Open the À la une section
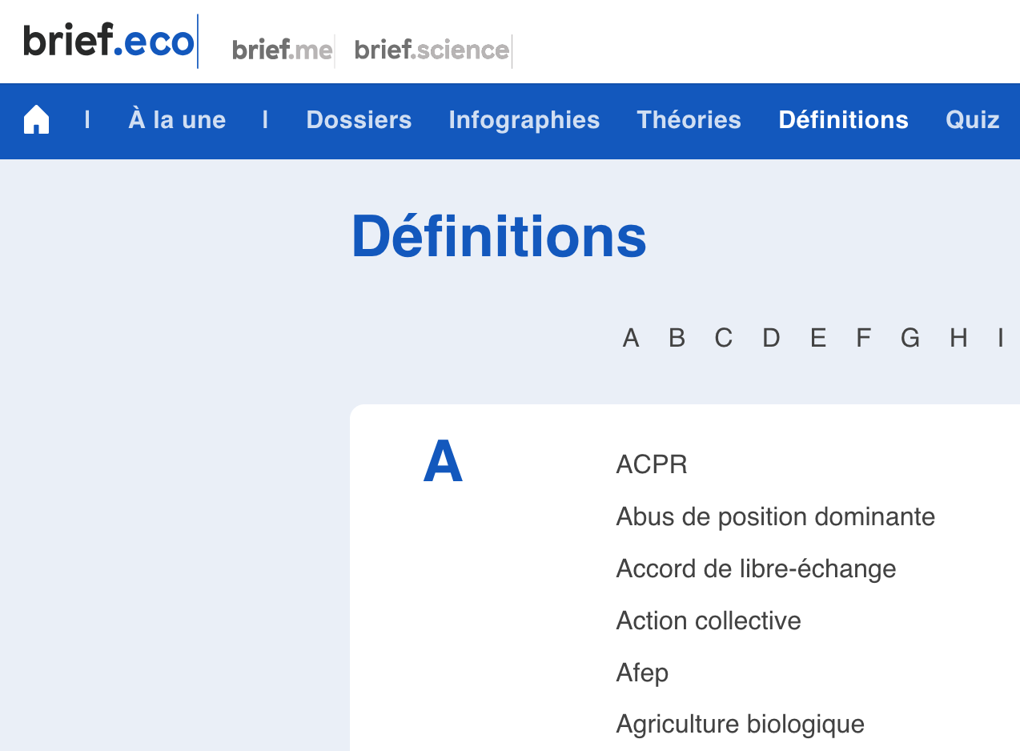The height and width of the screenshot is (751, 1020). (177, 120)
